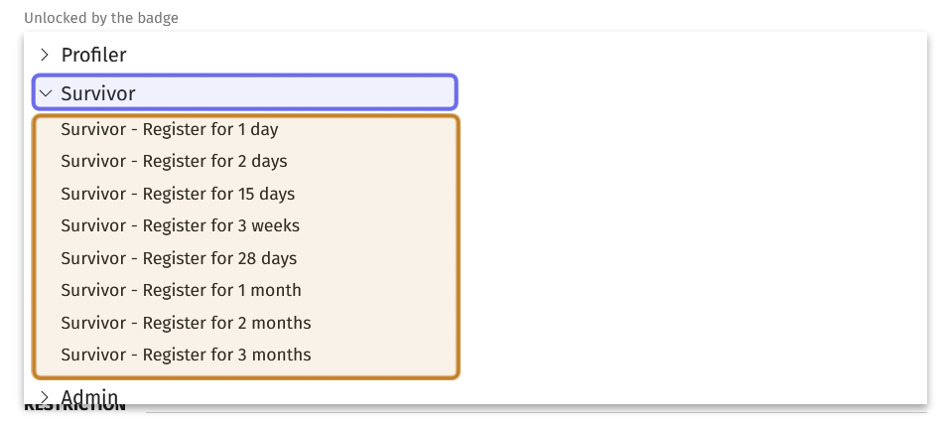Select the Profiler category label
The image size is (946, 429).
coord(93,55)
